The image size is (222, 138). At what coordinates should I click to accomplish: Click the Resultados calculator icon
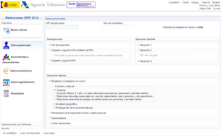pyautogui.click(x=6, y=93)
